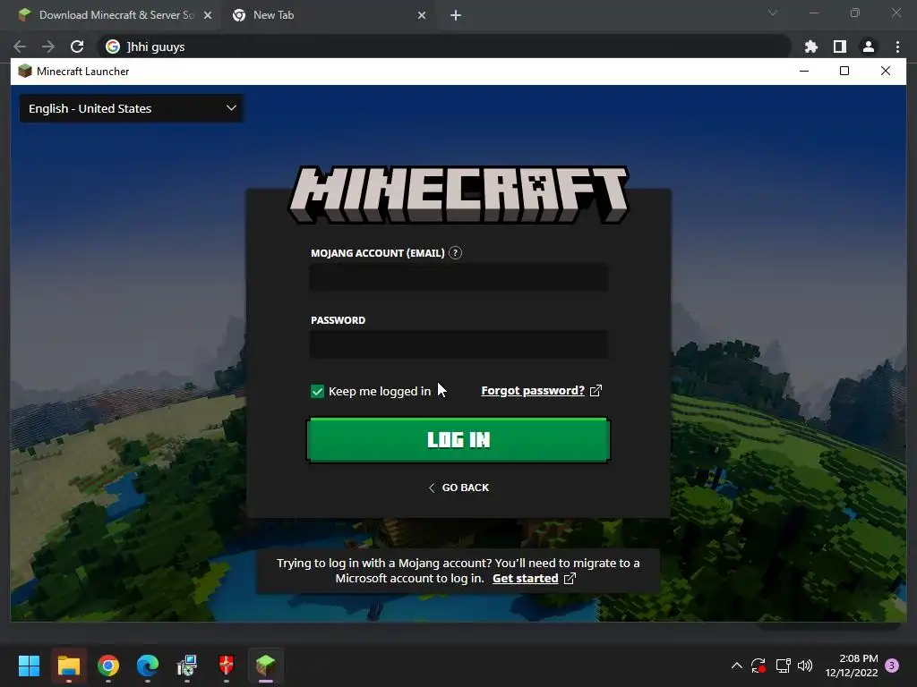This screenshot has height=687, width=917.
Task: Open the network display tray icon
Action: 783,666
